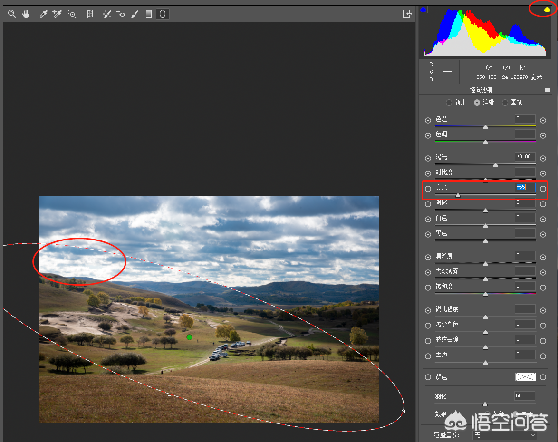Decrease 去边 with minus button

pos(428,356)
